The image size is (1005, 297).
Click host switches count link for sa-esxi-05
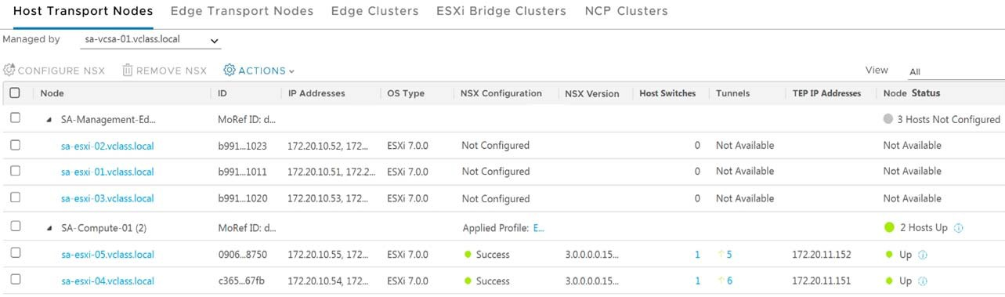click(x=697, y=255)
